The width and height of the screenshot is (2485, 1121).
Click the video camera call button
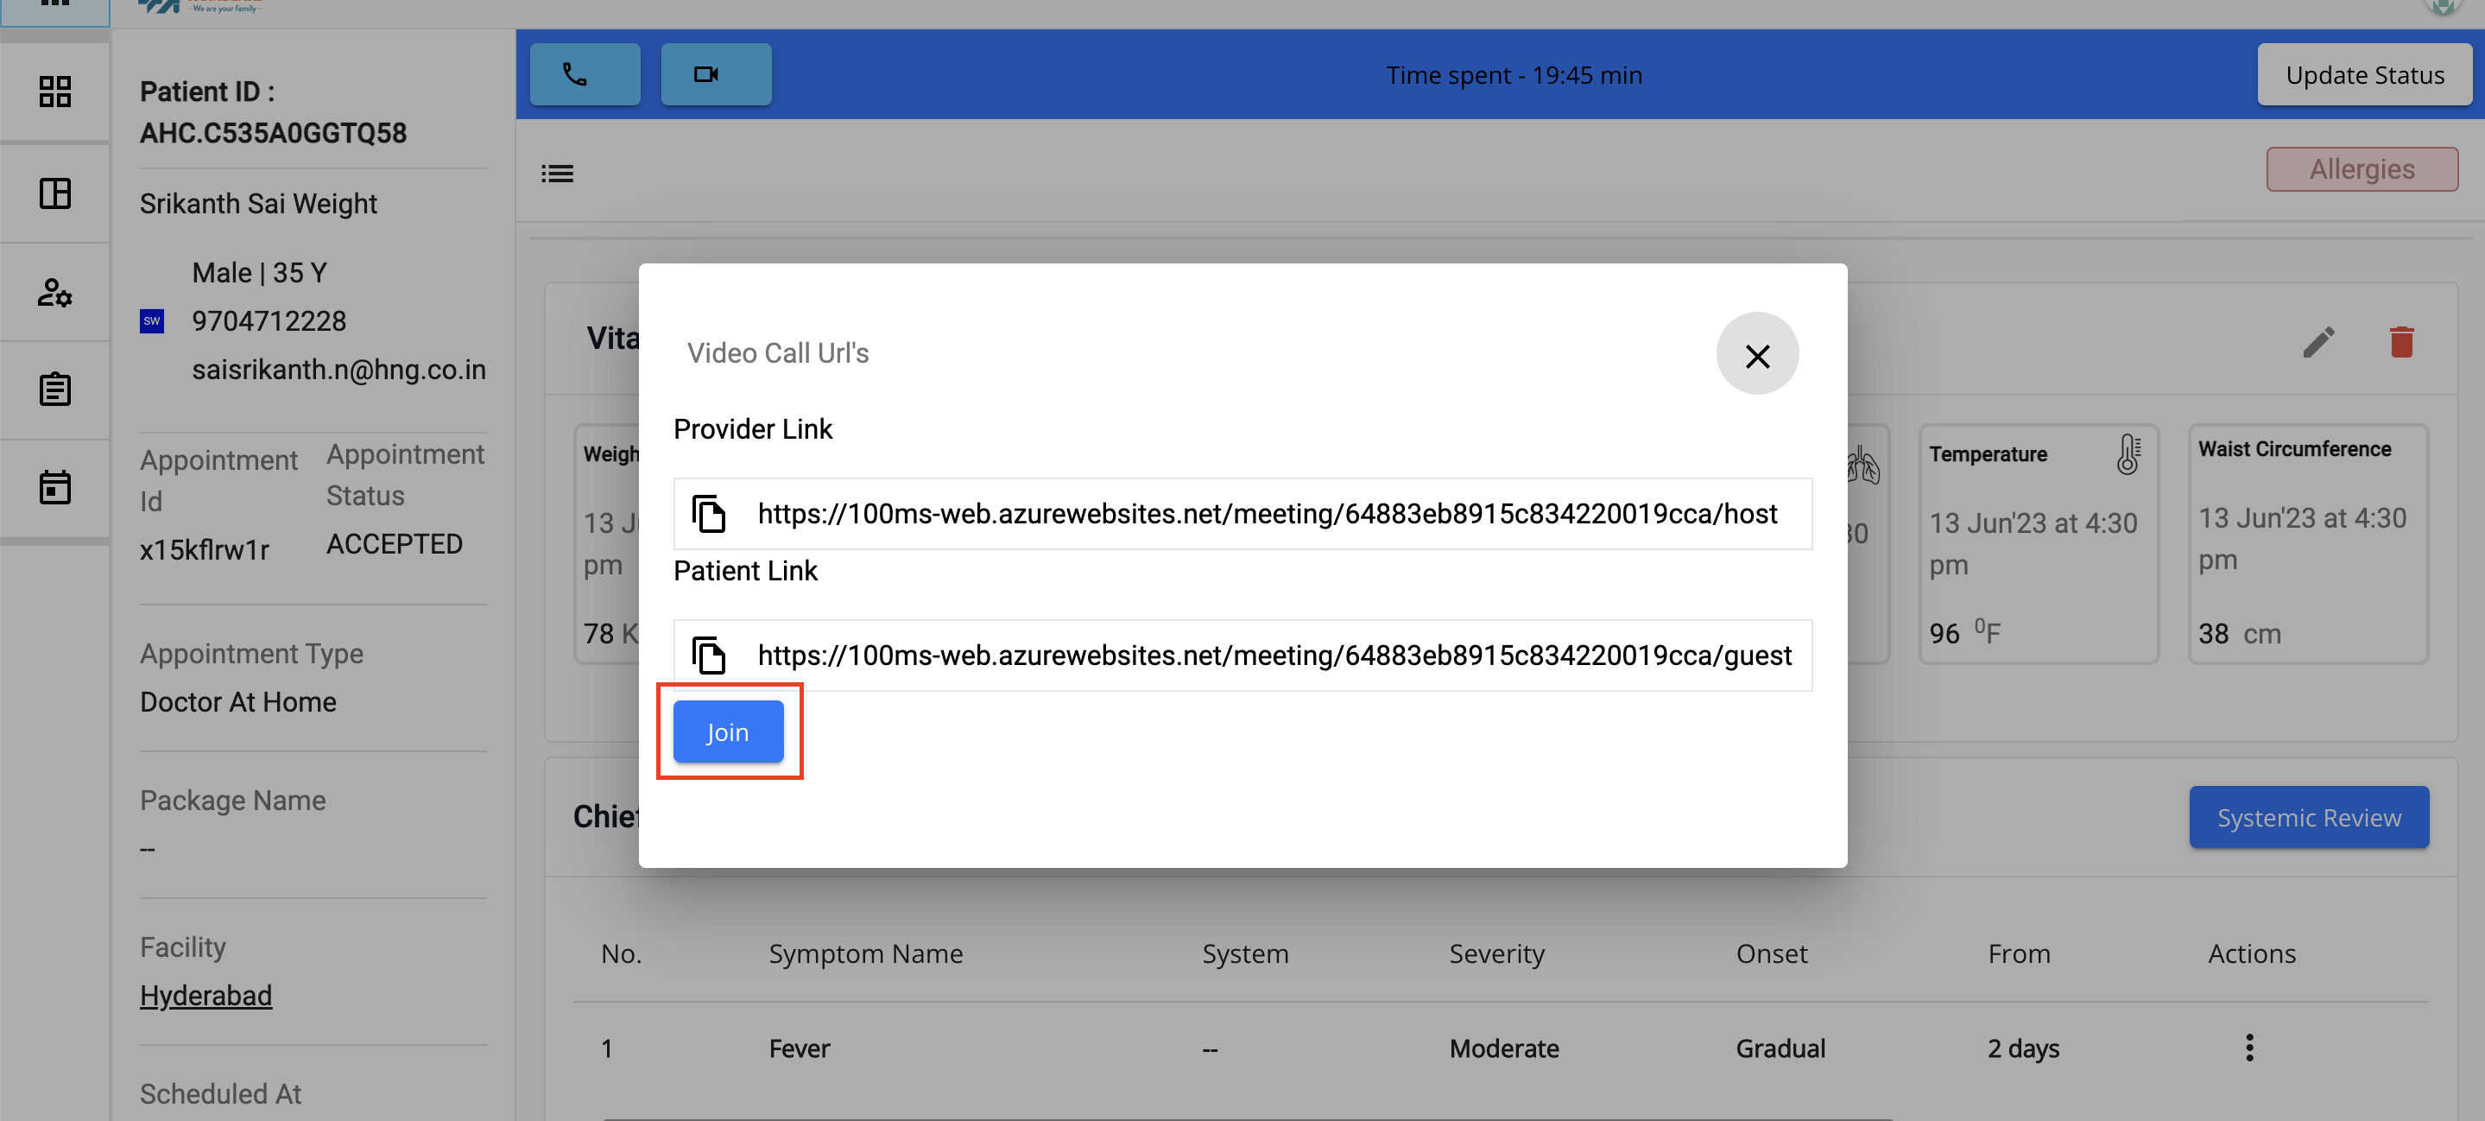click(x=715, y=74)
